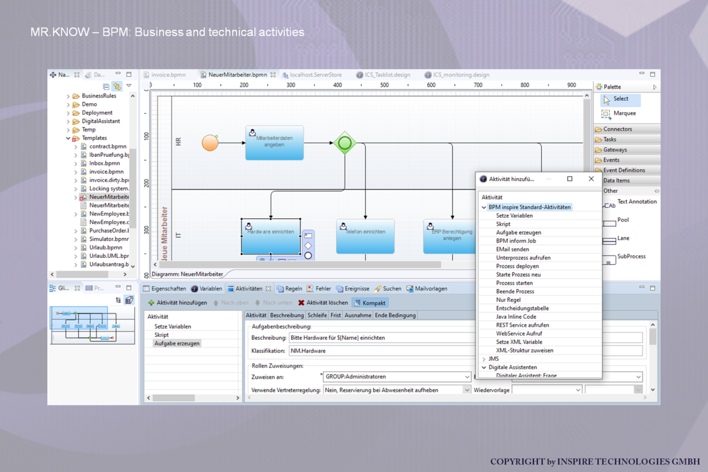
Task: Pick the SubProcess palette item
Action: click(x=623, y=258)
